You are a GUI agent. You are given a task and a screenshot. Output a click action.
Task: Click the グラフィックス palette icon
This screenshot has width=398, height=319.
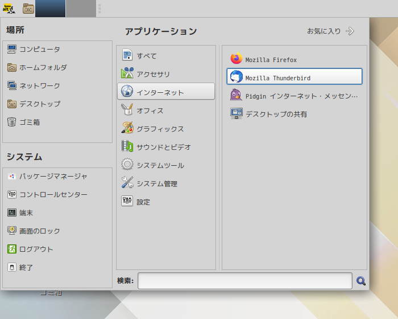click(127, 128)
